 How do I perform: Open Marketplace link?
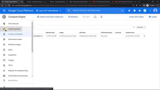[13, 80]
